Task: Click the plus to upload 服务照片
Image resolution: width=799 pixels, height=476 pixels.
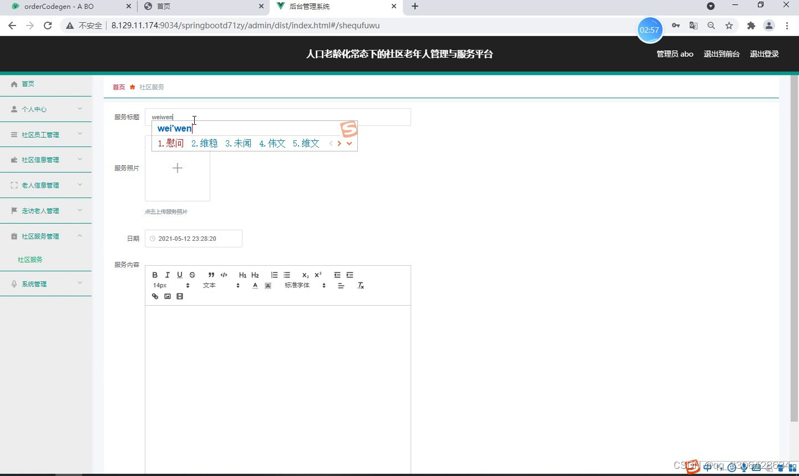Action: point(178,168)
